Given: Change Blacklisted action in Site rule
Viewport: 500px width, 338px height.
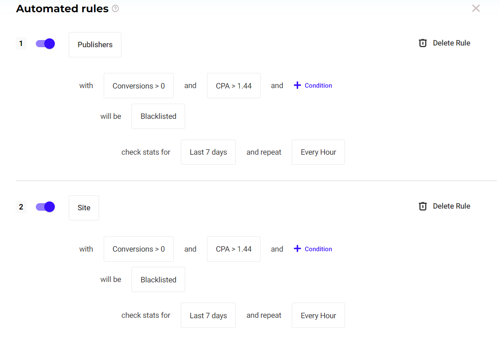Looking at the screenshot, I should tap(159, 280).
